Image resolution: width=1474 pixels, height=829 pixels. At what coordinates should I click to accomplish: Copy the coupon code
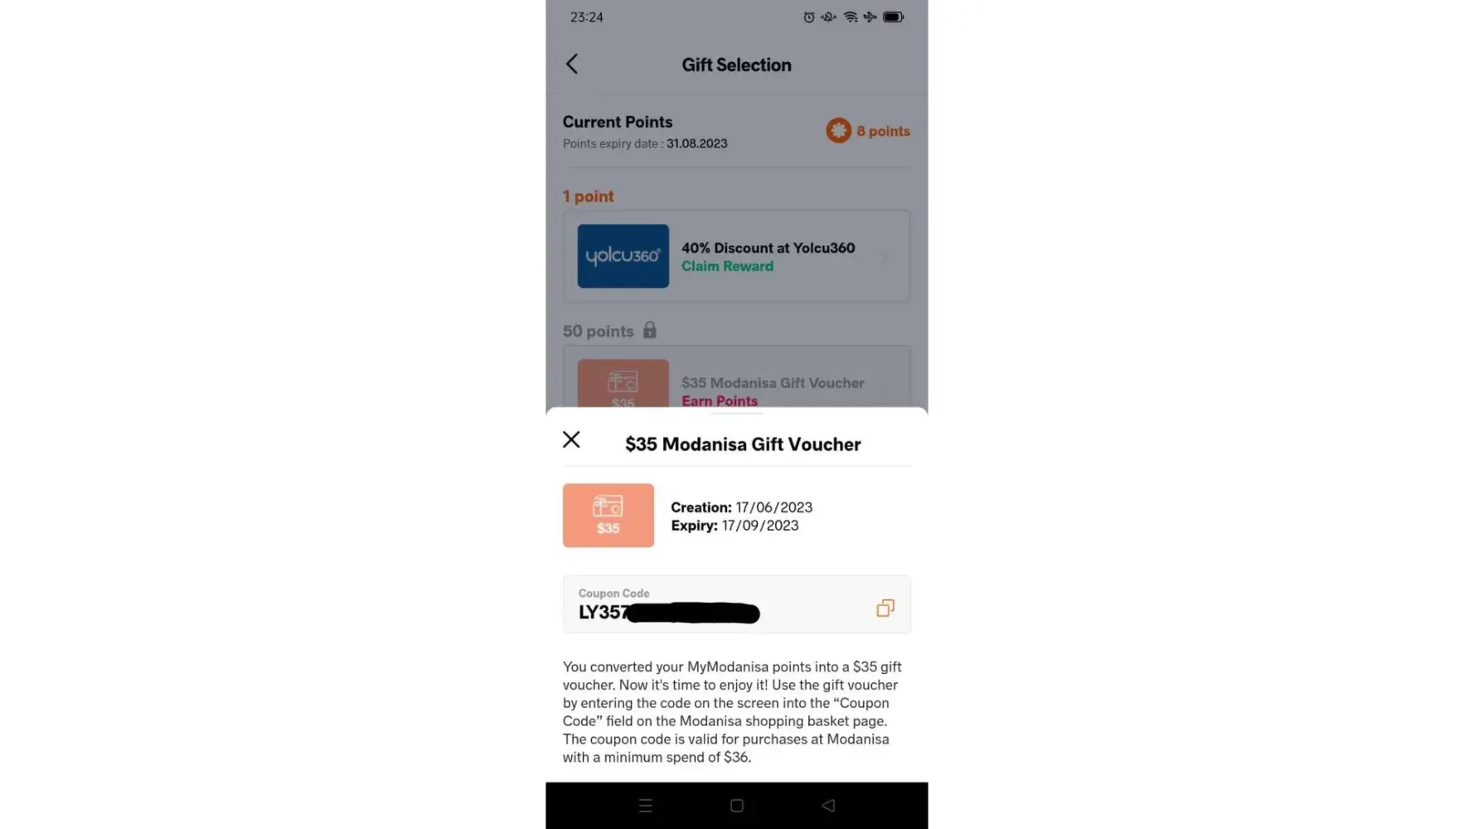885,608
